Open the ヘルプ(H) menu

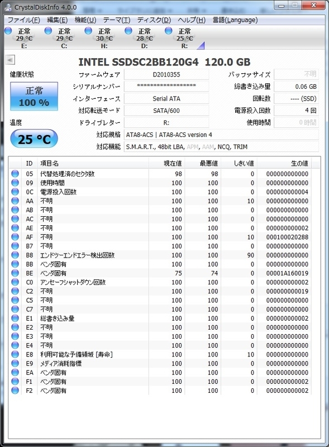click(192, 20)
